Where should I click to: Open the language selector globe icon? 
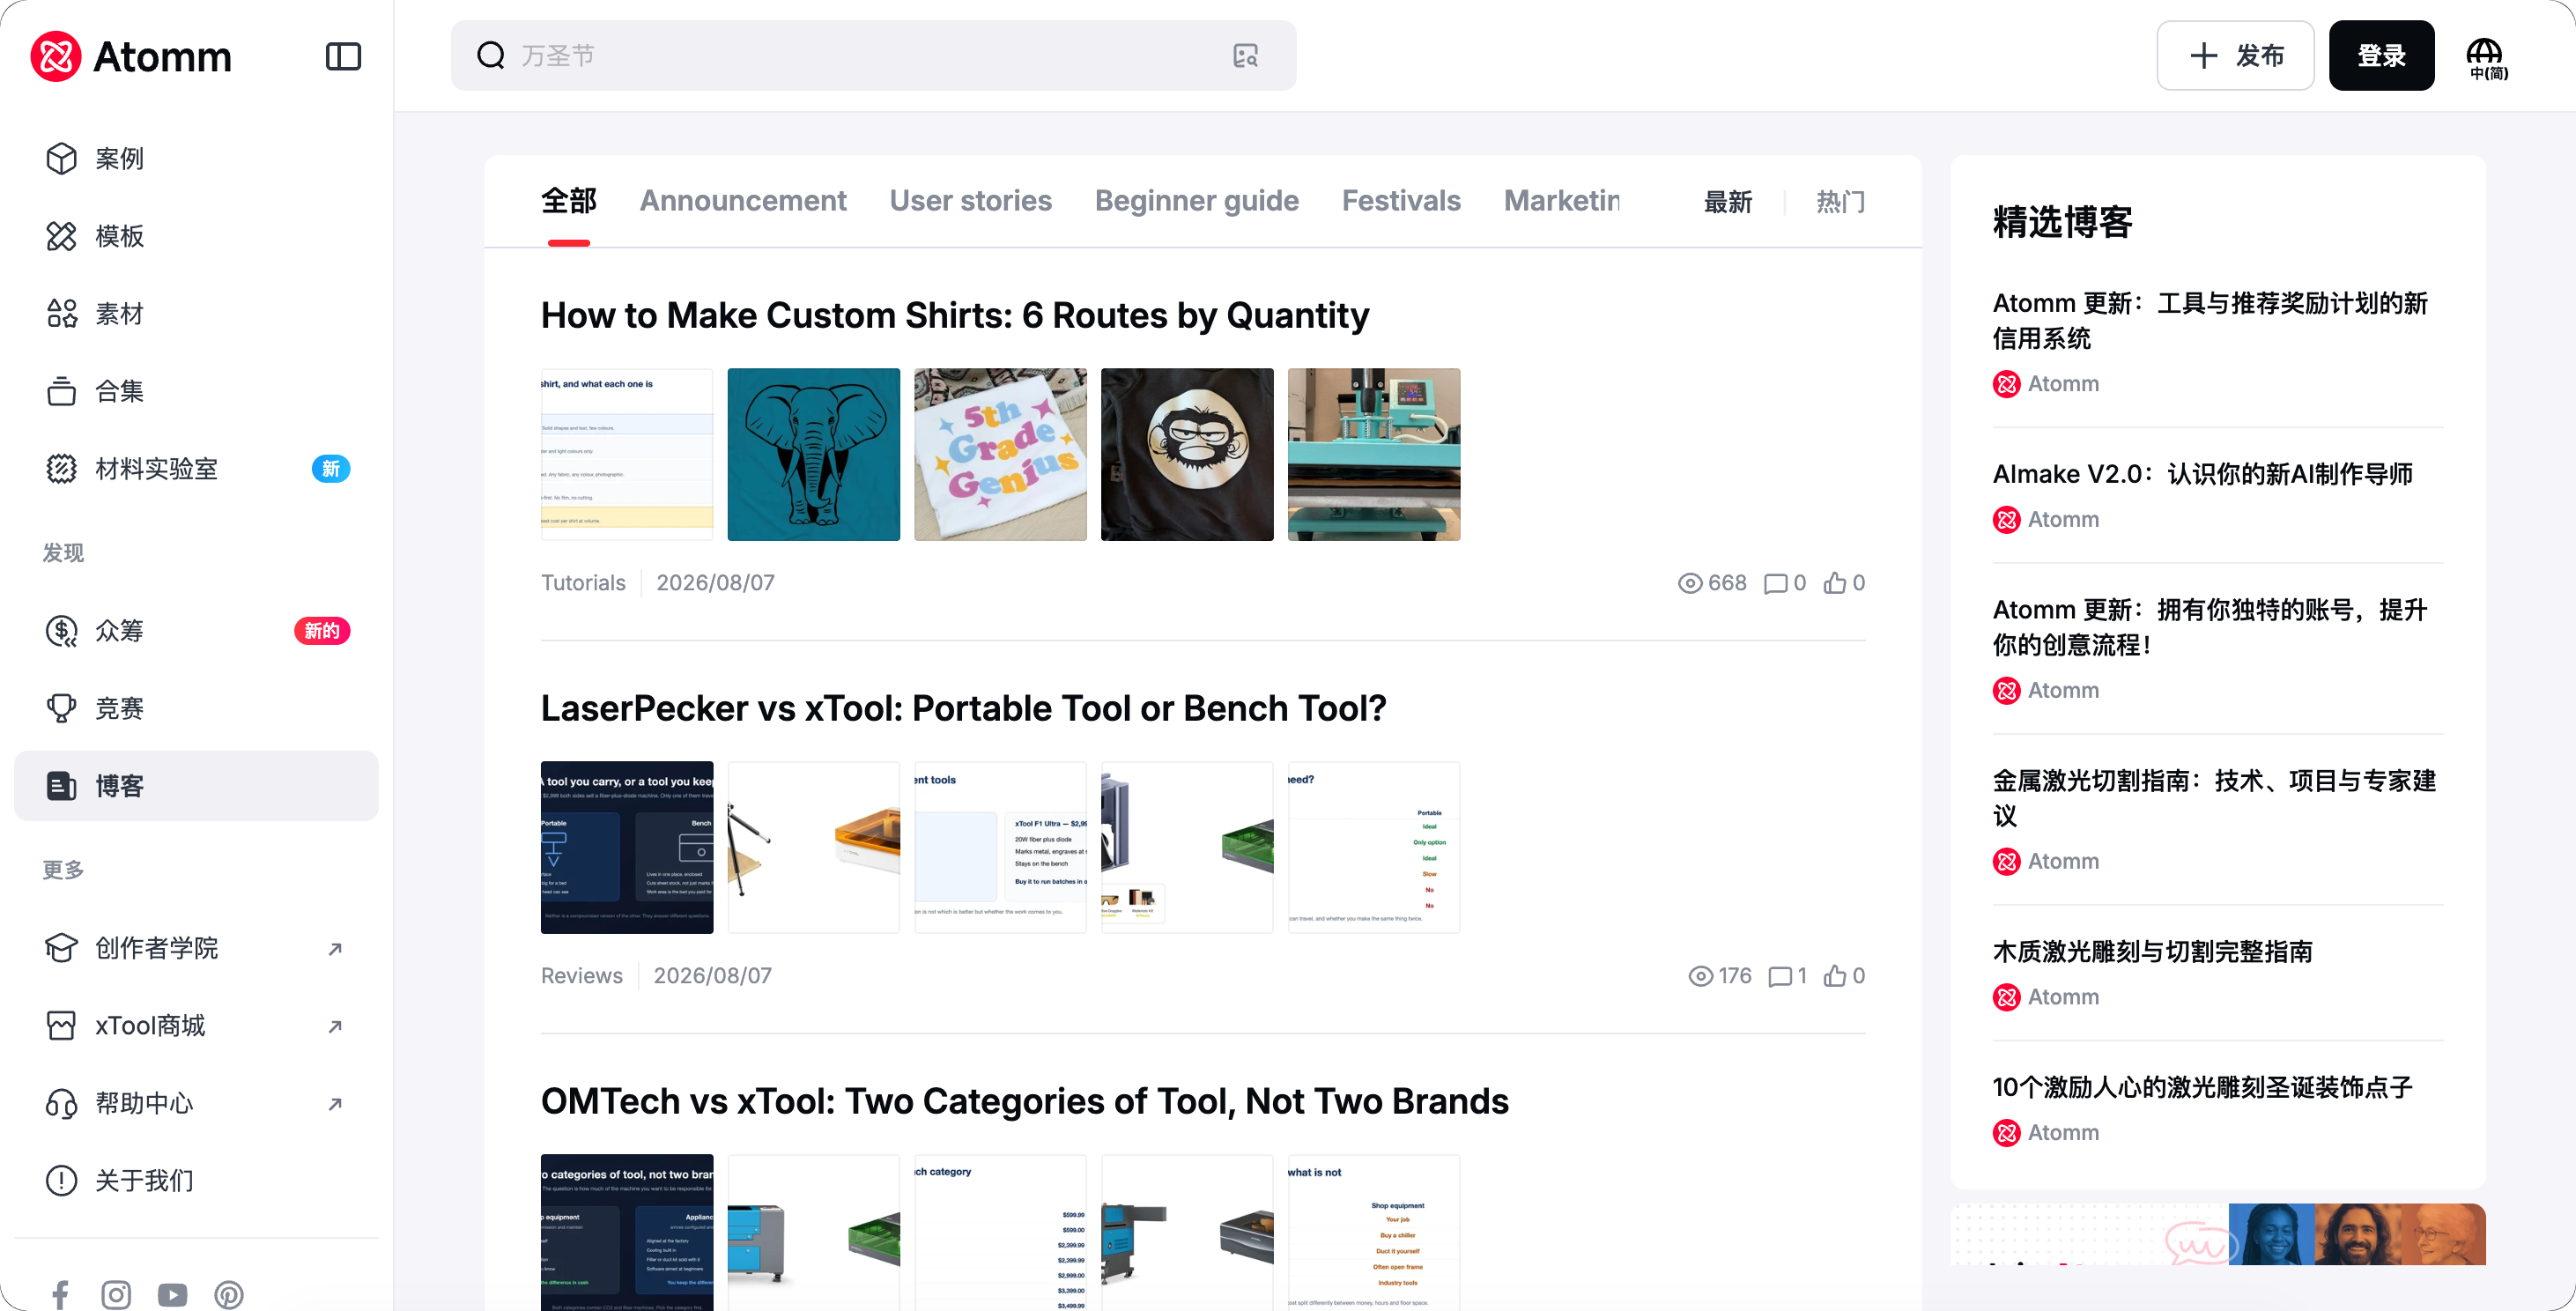pos(2487,58)
